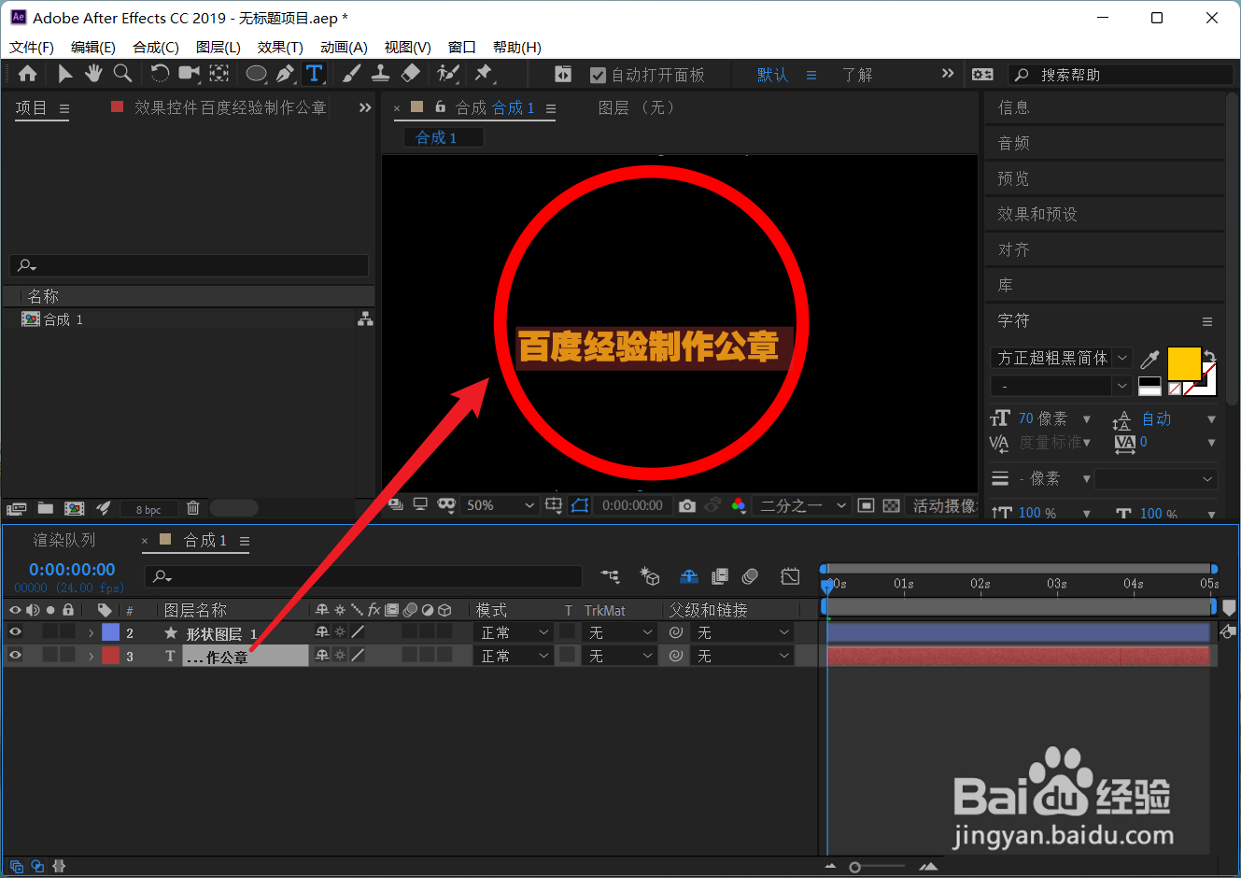1241x878 pixels.
Task: Select the Unified Camera tool
Action: 190,74
